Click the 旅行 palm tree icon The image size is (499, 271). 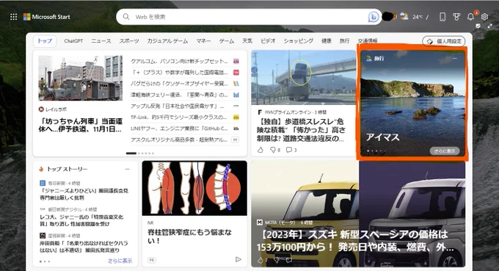point(369,58)
